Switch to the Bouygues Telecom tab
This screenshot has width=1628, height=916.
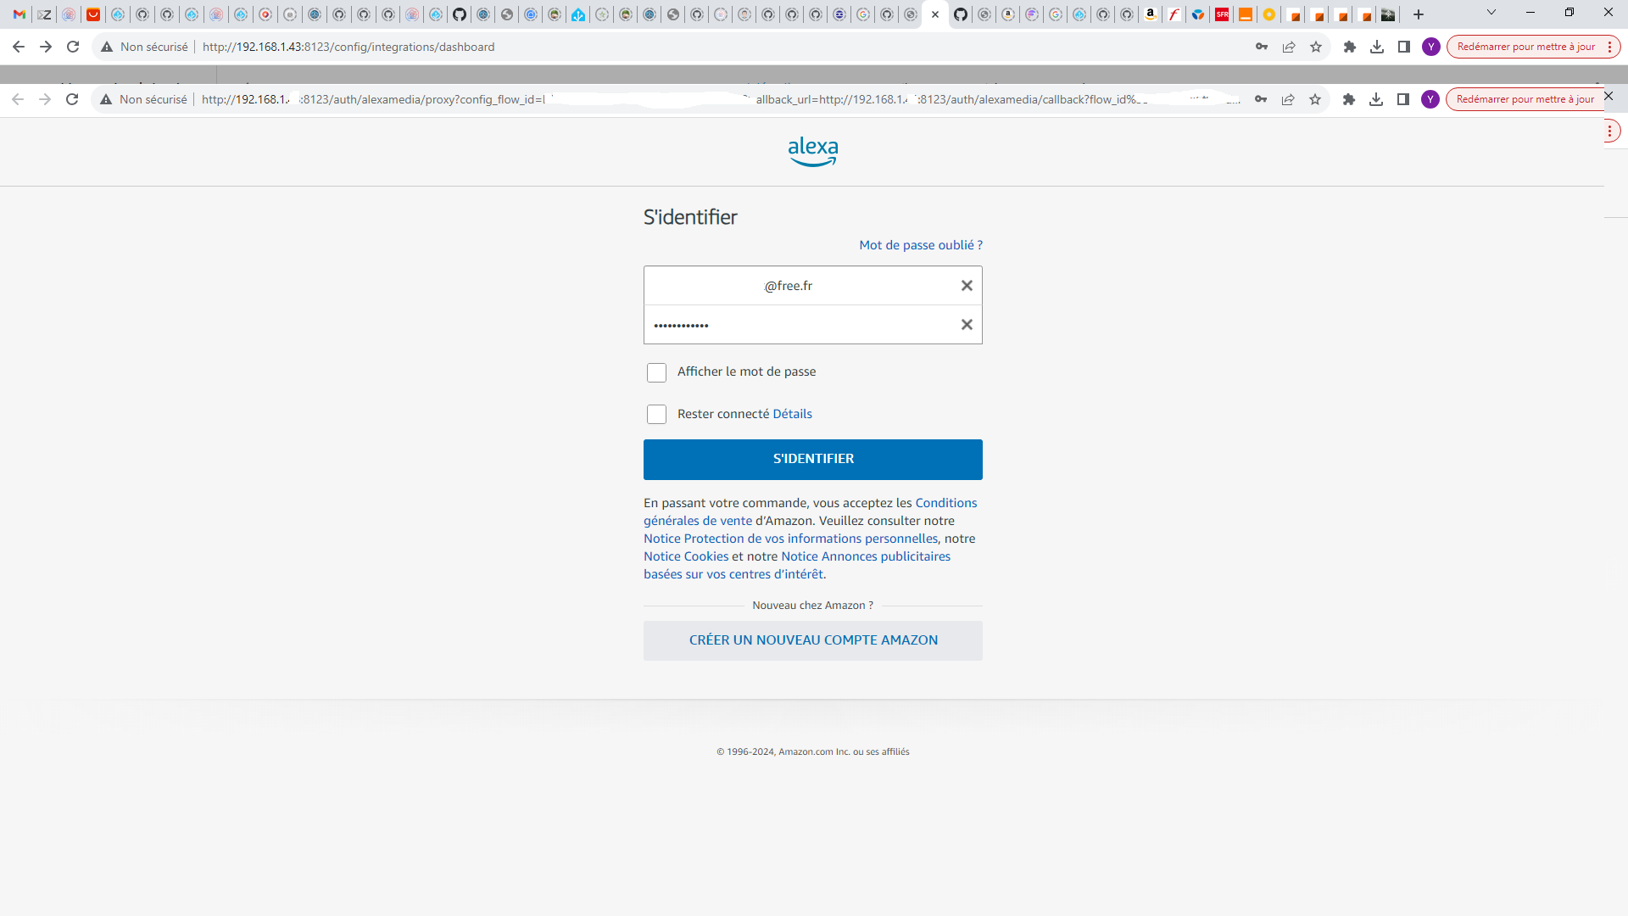1198,14
